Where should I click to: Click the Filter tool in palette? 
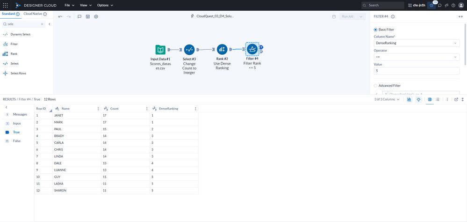[14, 44]
